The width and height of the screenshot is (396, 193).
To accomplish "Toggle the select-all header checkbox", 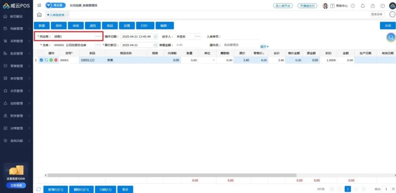I will point(41,53).
